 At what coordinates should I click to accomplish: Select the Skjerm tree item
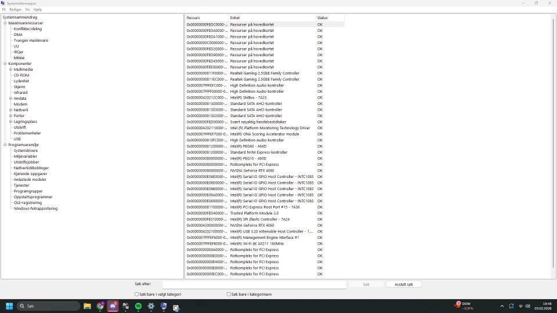tap(19, 86)
